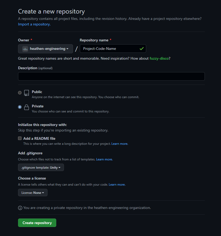This screenshot has height=236, width=221.
Task: Click the green checkmark in repository name field
Action: (141, 49)
